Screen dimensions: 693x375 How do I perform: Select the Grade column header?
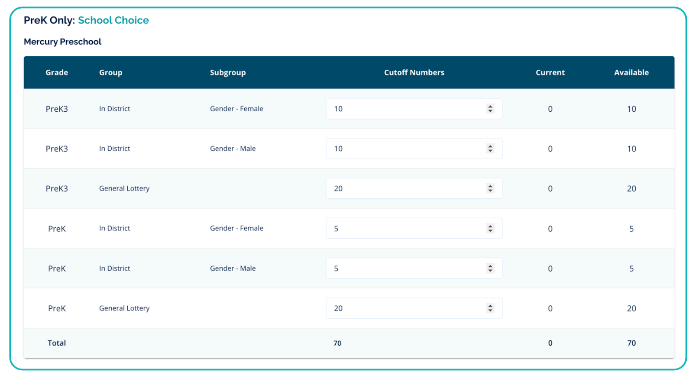57,73
